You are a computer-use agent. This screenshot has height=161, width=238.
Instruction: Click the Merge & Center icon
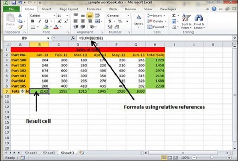pyautogui.click(x=97, y=21)
